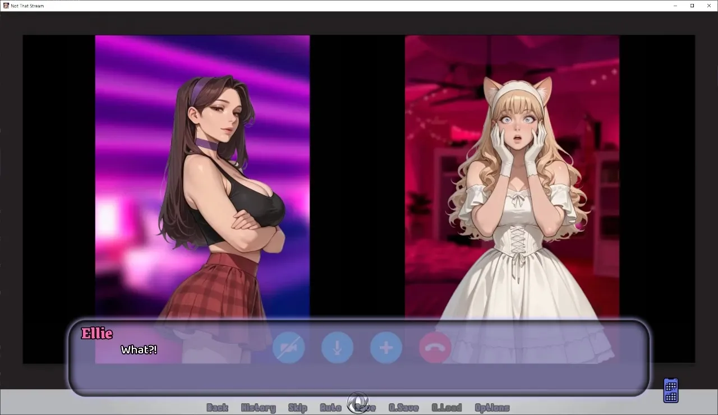Click the blonde cat-ear caller video panel
Screen dimensions: 718x415
pyautogui.click(x=512, y=199)
